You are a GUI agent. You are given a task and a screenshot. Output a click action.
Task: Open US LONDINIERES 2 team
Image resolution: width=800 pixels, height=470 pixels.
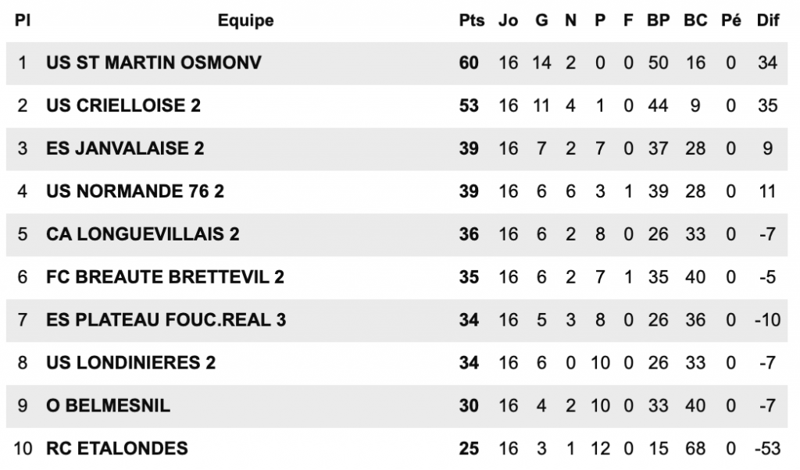point(131,362)
